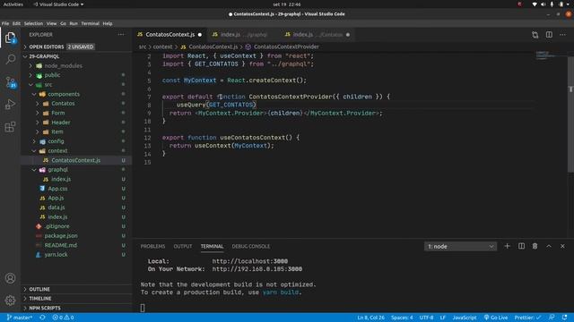Open the Accounts menu icon
This screenshot has height=322, width=574.
pos(10,278)
